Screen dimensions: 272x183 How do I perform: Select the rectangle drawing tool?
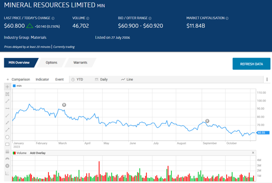click(7, 144)
